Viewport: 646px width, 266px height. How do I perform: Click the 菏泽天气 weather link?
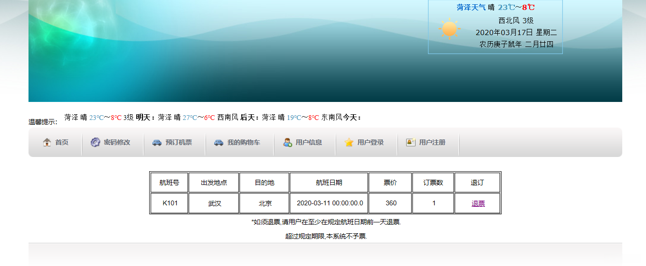[471, 7]
